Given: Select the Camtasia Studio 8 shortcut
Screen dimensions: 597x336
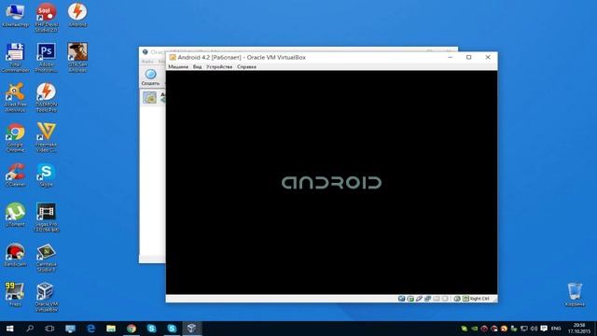Looking at the screenshot, I should pos(47,258).
